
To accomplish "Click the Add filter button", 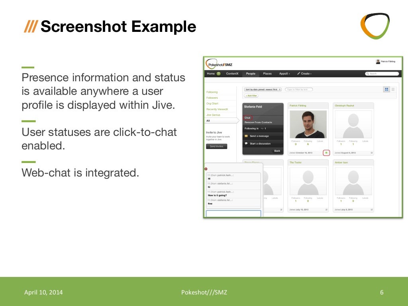I will pyautogui.click(x=251, y=96).
